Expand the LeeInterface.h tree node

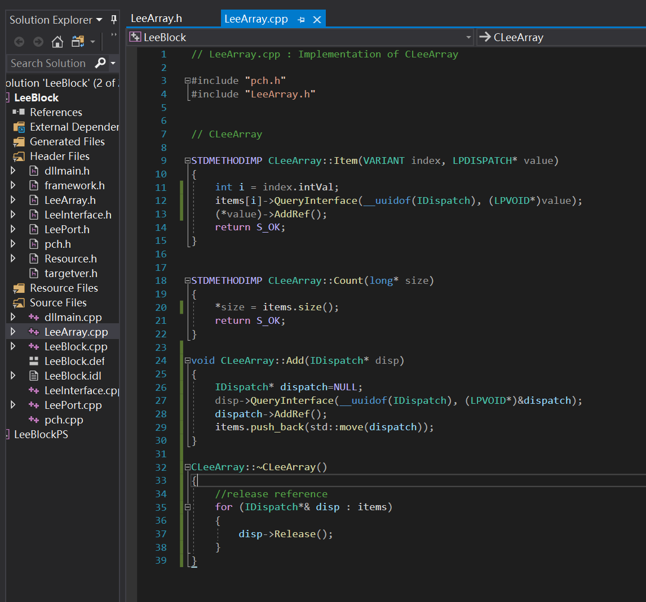[x=13, y=215]
